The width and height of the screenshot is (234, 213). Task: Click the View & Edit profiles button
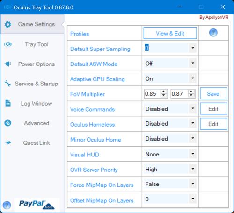170,33
